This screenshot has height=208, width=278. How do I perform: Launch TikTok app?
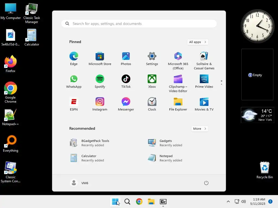click(x=126, y=82)
